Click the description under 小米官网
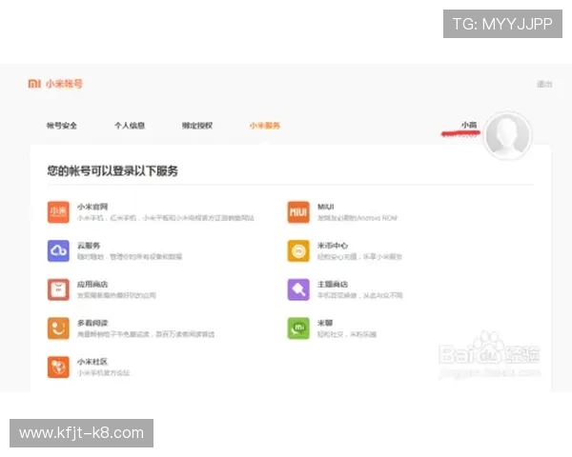Viewport: 572px width, 457px height. coord(166,218)
